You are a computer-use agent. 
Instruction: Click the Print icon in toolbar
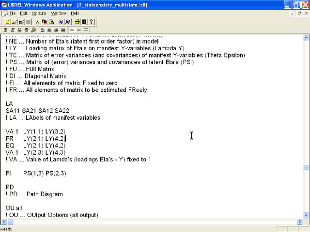pyautogui.click(x=77, y=22)
